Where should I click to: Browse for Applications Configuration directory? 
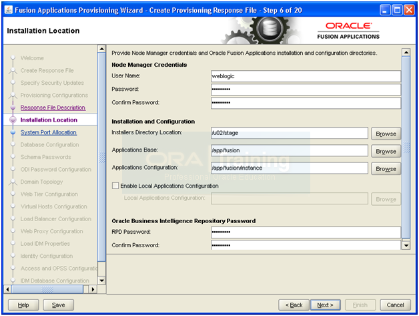(x=386, y=169)
